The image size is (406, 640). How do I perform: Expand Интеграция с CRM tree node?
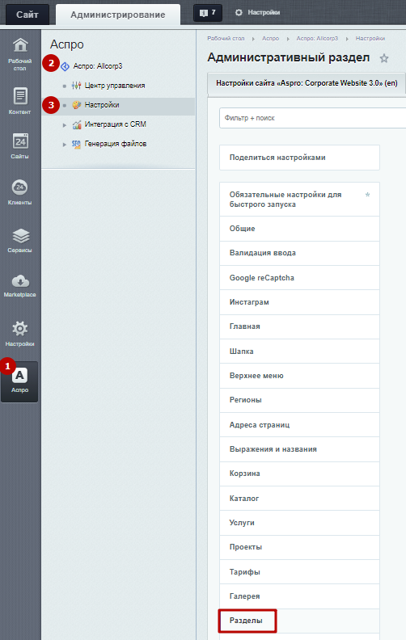click(x=65, y=125)
